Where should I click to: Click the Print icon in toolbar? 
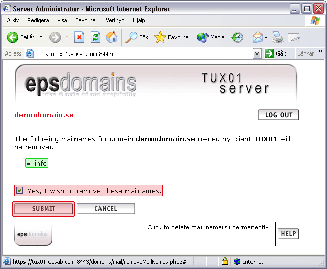(277, 37)
